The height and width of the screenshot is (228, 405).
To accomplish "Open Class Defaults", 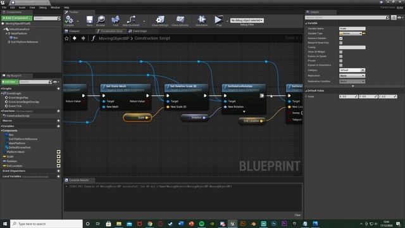I will coord(180,21).
